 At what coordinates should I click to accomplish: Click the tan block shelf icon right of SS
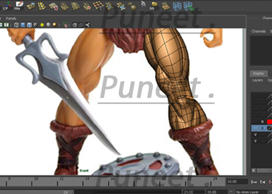166,6
